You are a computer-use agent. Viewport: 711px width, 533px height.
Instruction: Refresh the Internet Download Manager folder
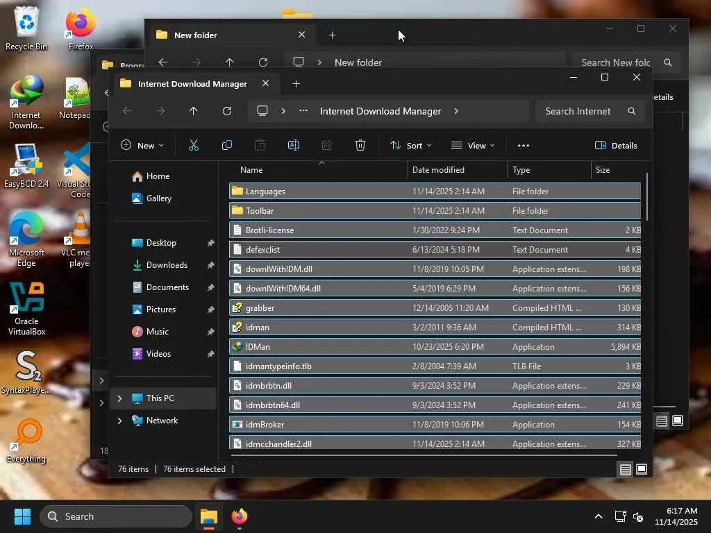point(227,111)
